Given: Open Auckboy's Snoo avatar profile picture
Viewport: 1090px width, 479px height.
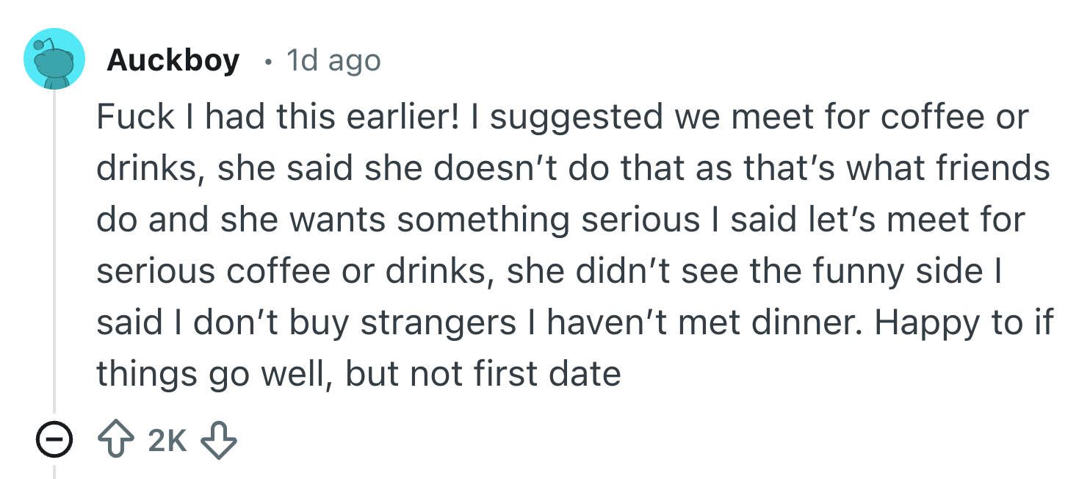Looking at the screenshot, I should tap(54, 60).
